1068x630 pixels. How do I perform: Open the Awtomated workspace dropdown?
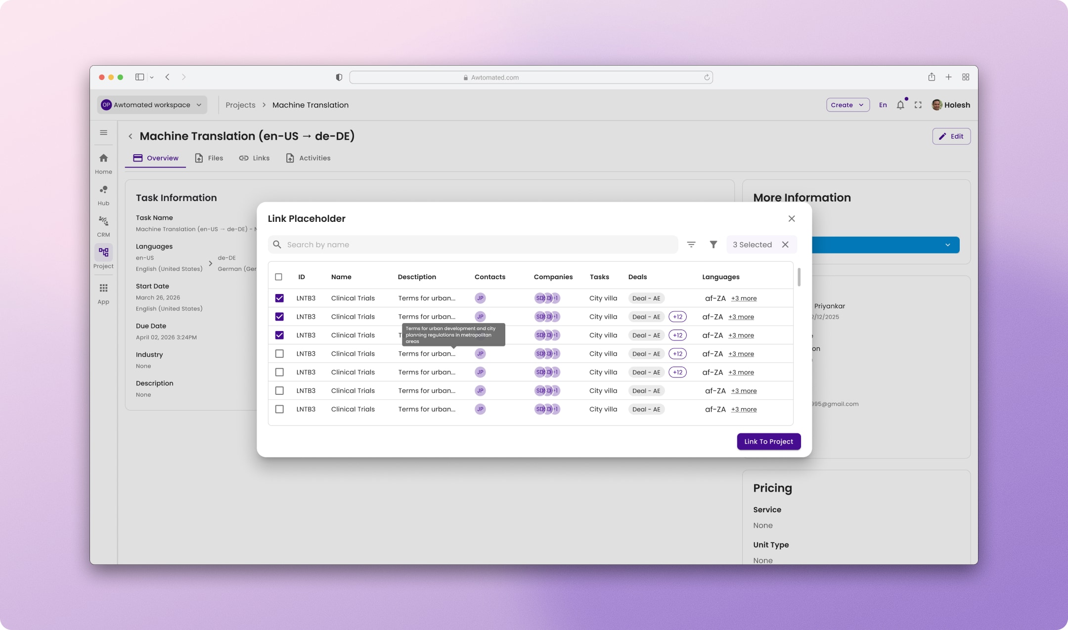pos(152,105)
